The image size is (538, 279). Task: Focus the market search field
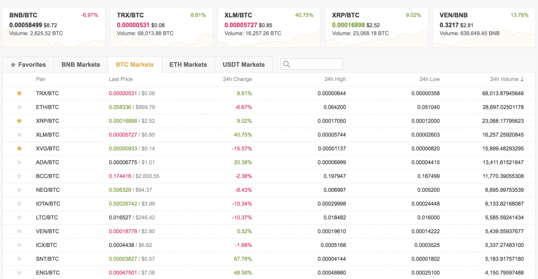tap(312, 64)
